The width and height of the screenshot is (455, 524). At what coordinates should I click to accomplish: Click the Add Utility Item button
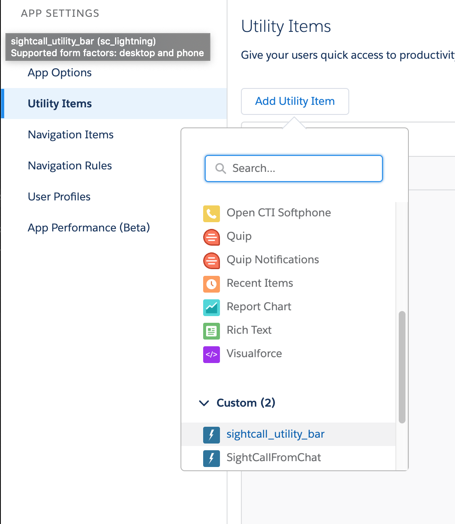click(295, 101)
